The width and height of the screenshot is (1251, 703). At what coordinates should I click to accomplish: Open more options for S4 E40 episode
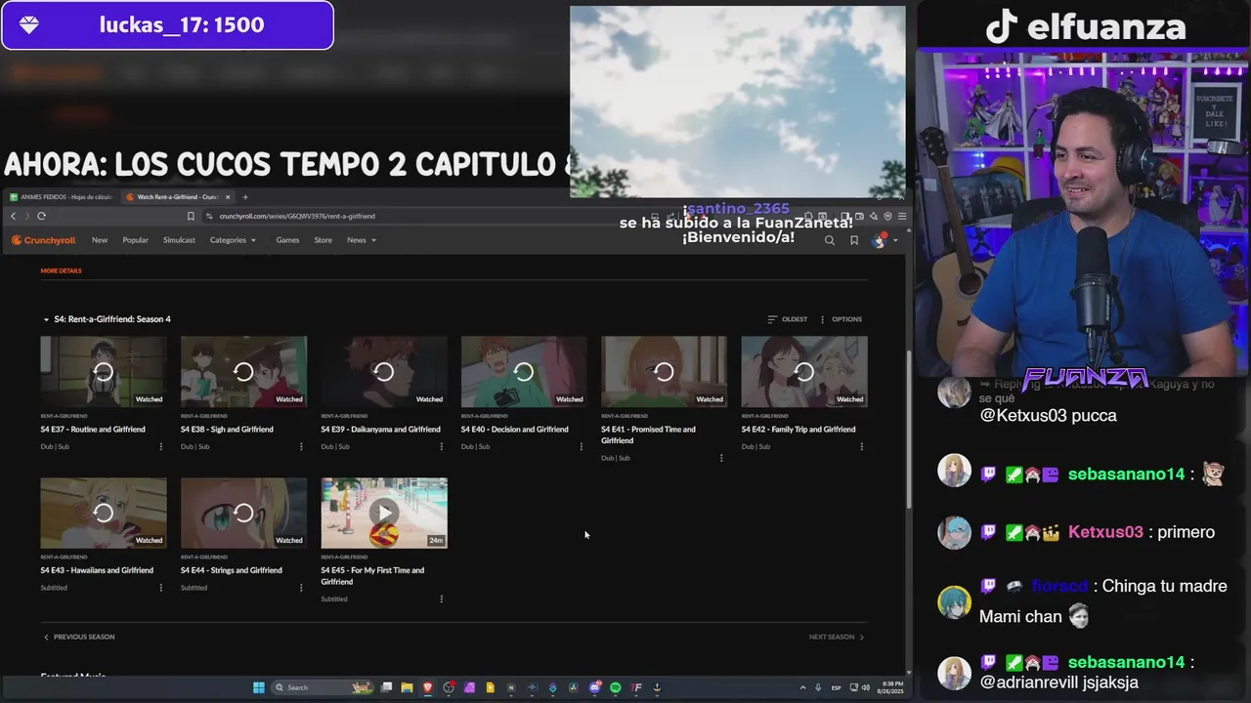[x=582, y=447]
